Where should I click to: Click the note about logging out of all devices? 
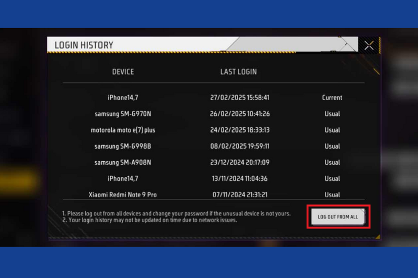176,213
